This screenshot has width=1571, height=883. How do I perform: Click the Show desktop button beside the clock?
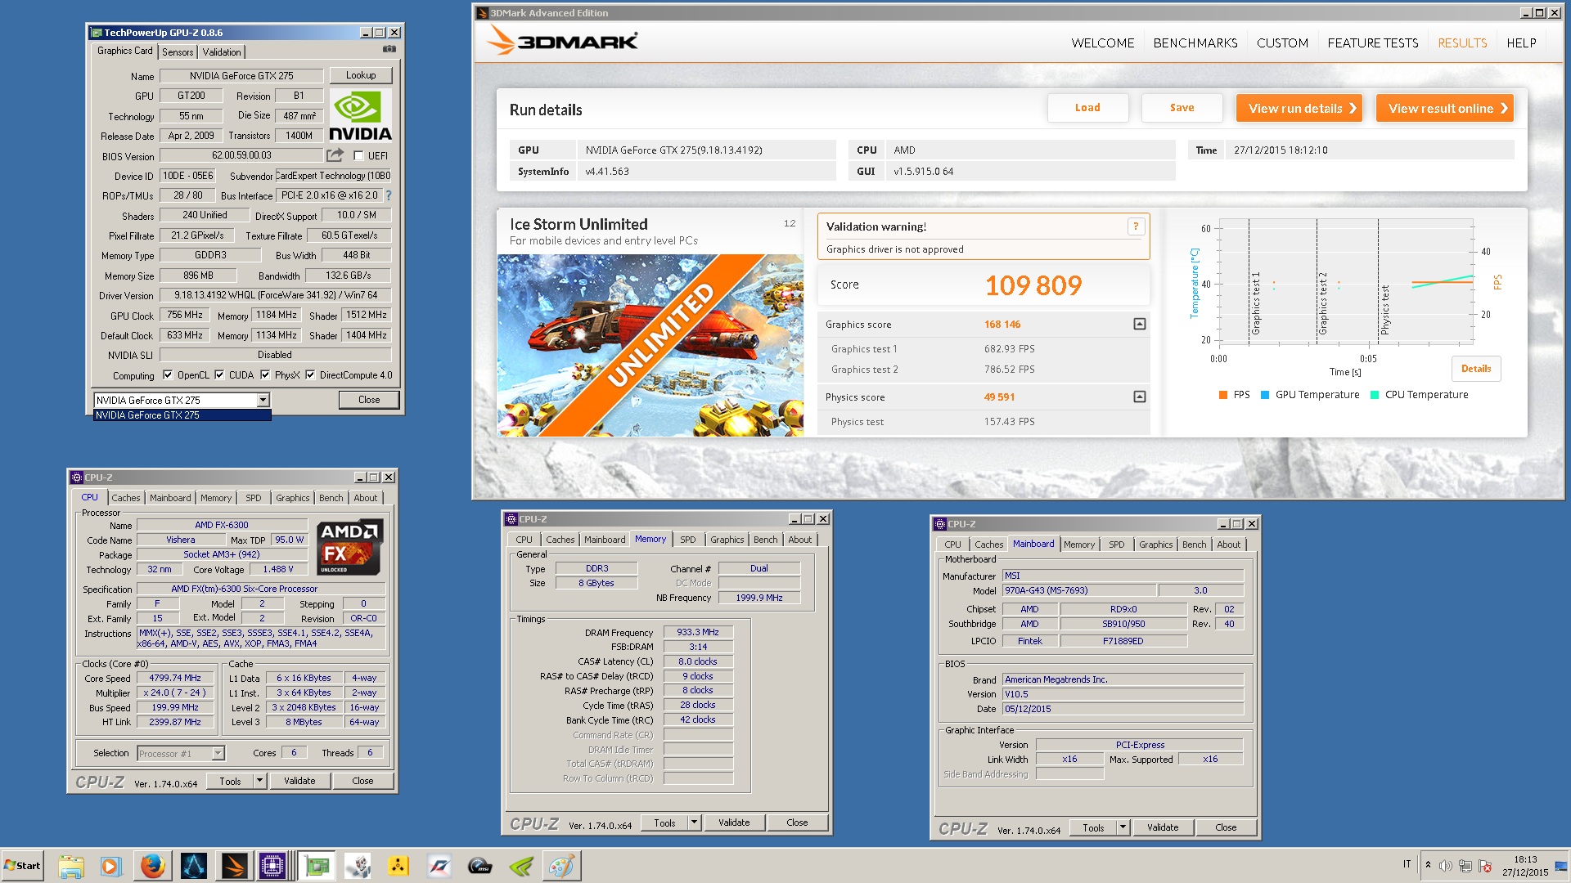coord(1562,866)
